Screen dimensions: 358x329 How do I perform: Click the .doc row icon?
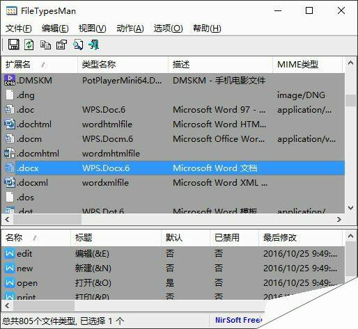[x=10, y=109]
